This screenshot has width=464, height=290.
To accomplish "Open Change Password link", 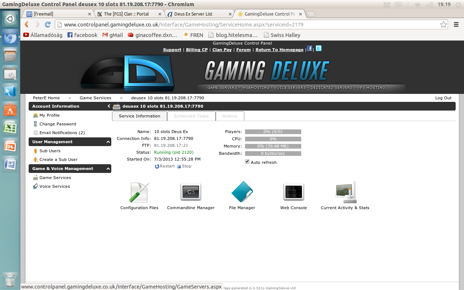I will pos(58,124).
